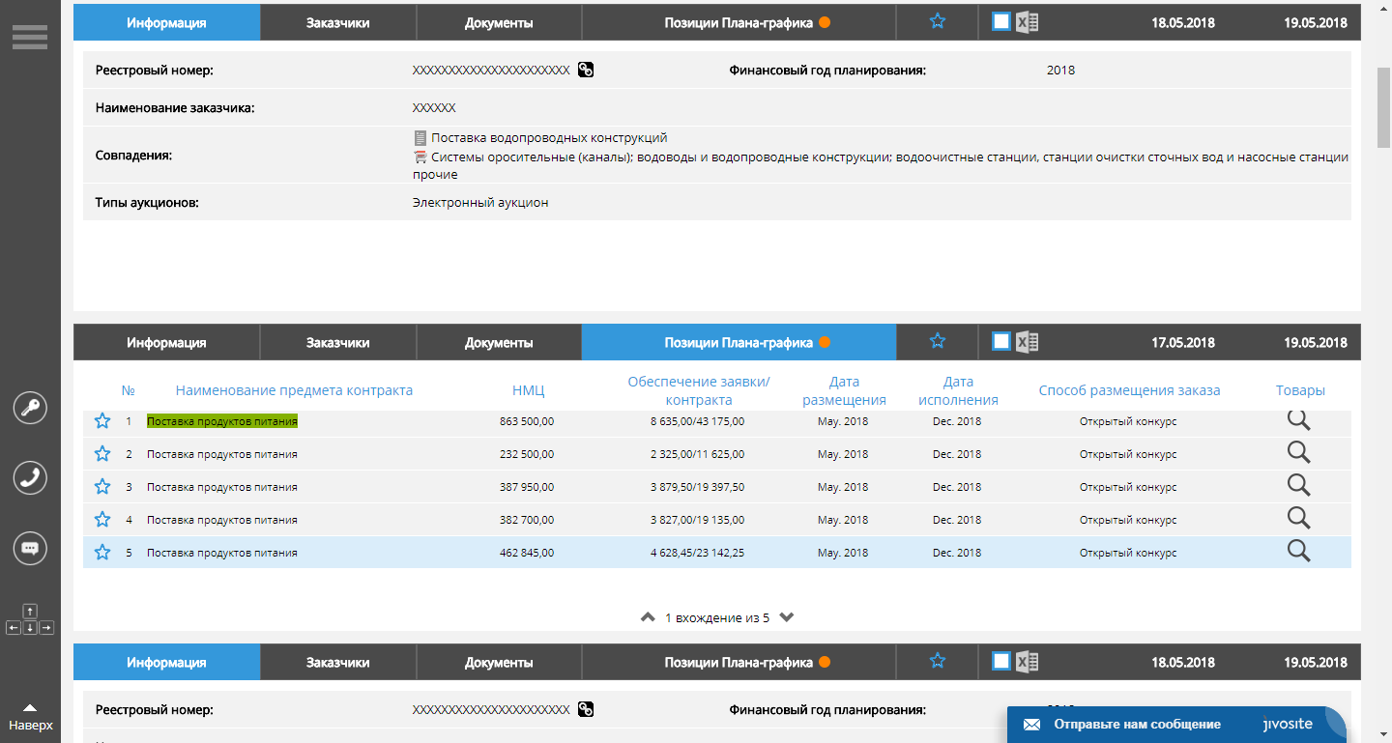Click the right arrow key navigation icon
Viewport: 1392px width, 743px height.
tap(46, 628)
